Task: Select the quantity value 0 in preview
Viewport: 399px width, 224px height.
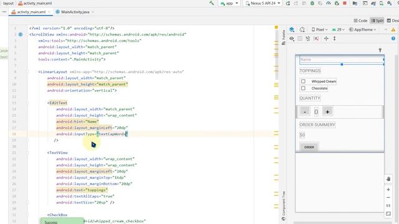Action: tap(316, 112)
